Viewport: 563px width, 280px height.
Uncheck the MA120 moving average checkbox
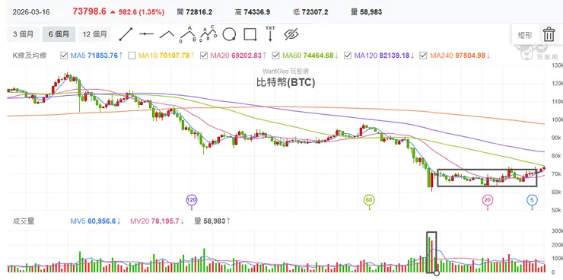point(348,56)
